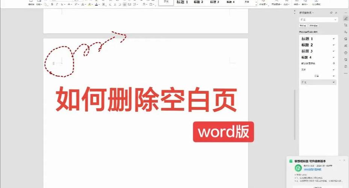
Task: Click the green app logo in notification
Action: 298,168
